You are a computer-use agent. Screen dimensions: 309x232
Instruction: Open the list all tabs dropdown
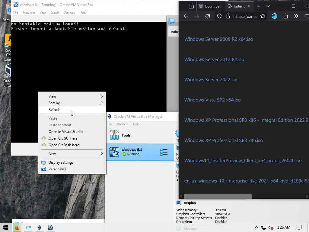(268, 6)
